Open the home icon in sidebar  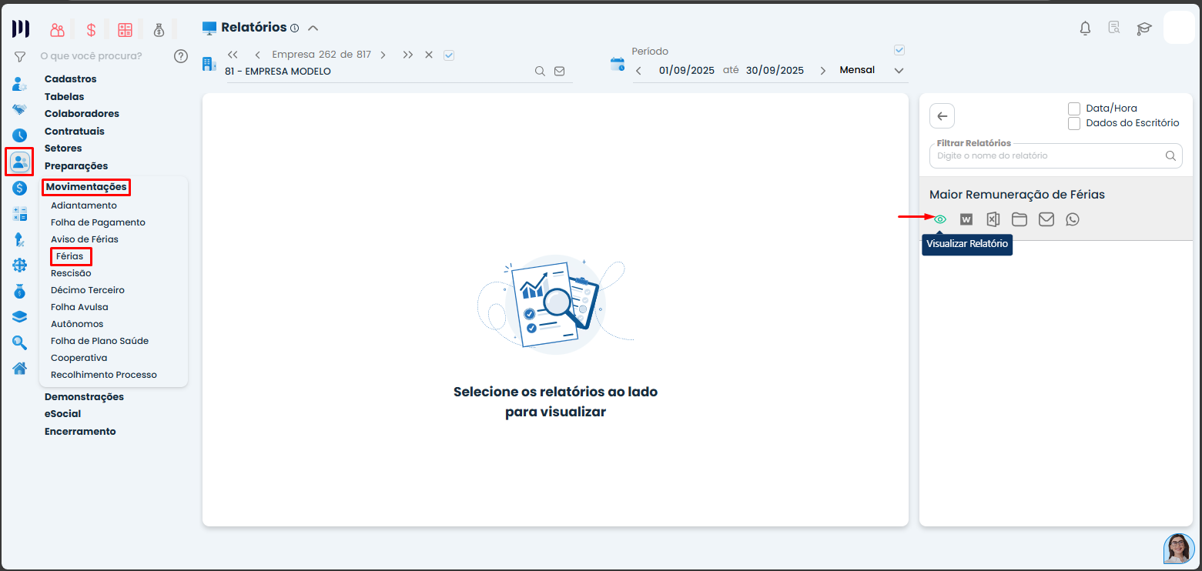[19, 368]
